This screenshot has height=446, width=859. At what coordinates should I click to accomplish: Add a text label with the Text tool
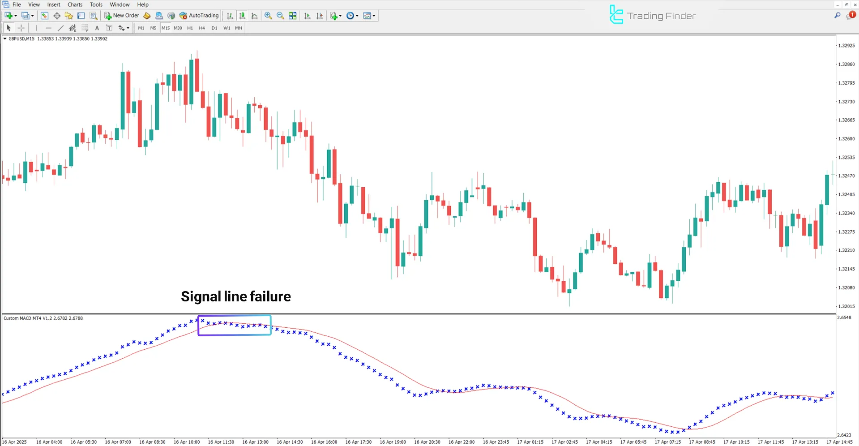coord(109,28)
